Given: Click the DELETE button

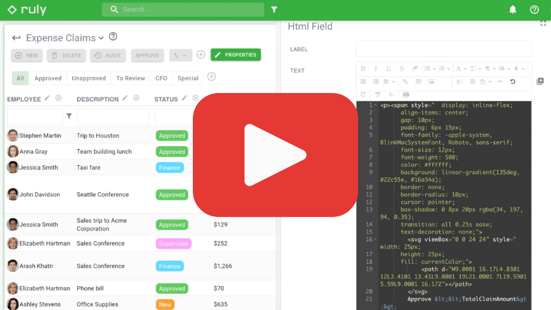Looking at the screenshot, I should (x=67, y=55).
